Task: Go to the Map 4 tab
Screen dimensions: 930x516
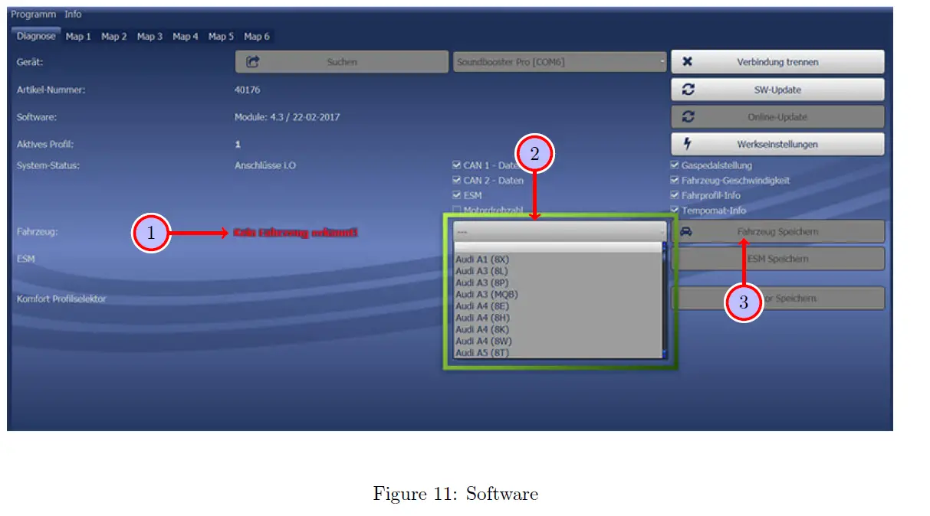Action: coord(186,36)
